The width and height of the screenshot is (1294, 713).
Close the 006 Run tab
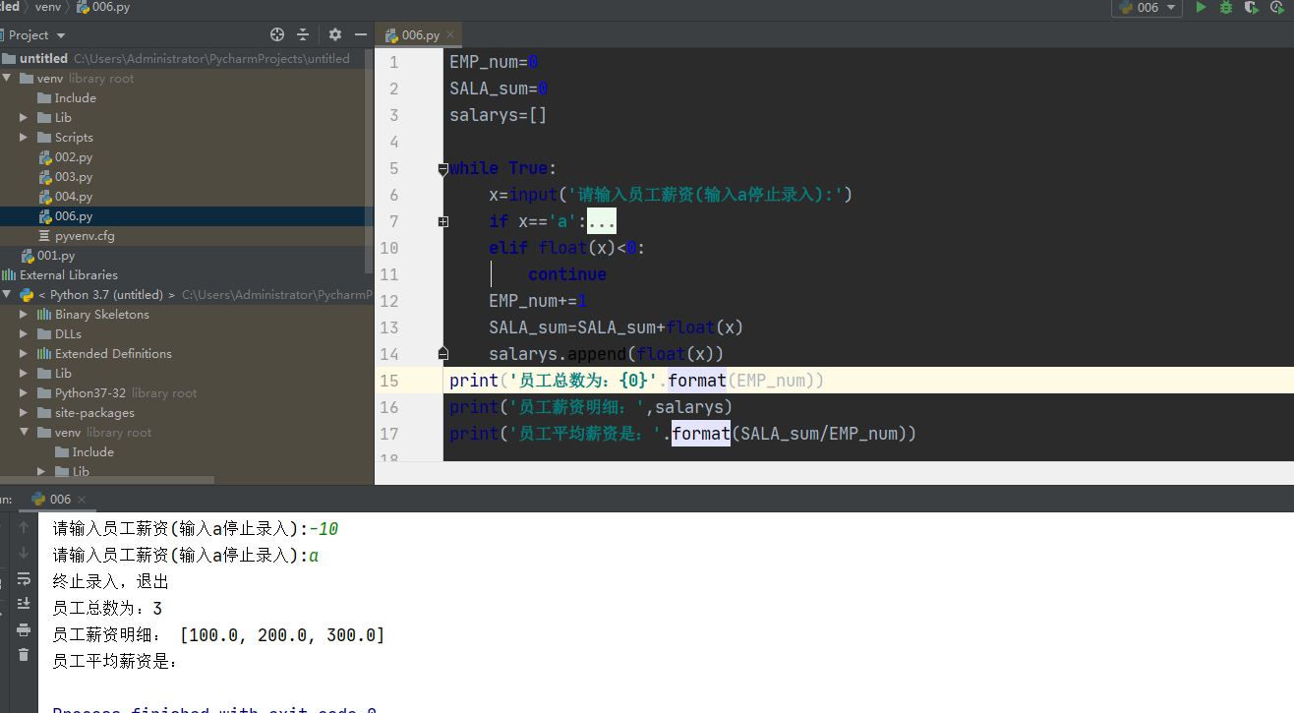(81, 499)
